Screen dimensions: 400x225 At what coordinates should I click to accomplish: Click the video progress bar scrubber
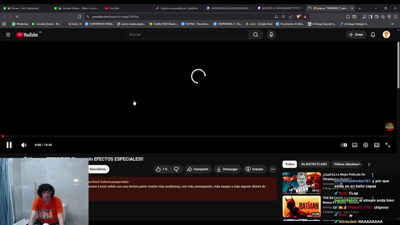click(3, 136)
